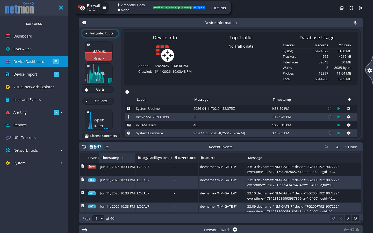Open the CPU usage chart widget
This screenshot has height=233, width=373.
[x=99, y=73]
